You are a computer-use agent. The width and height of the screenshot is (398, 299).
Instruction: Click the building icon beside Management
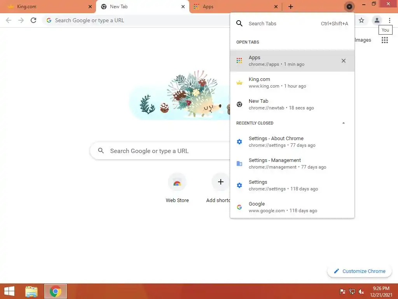pos(239,164)
